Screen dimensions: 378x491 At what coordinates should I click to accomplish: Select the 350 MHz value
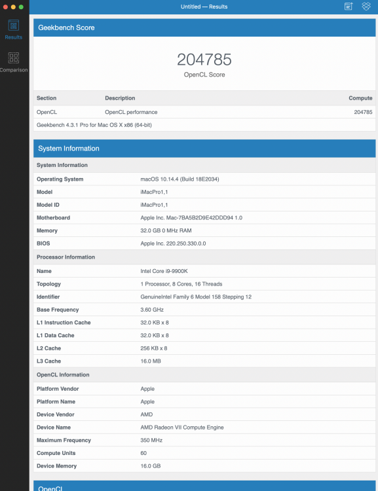click(151, 440)
